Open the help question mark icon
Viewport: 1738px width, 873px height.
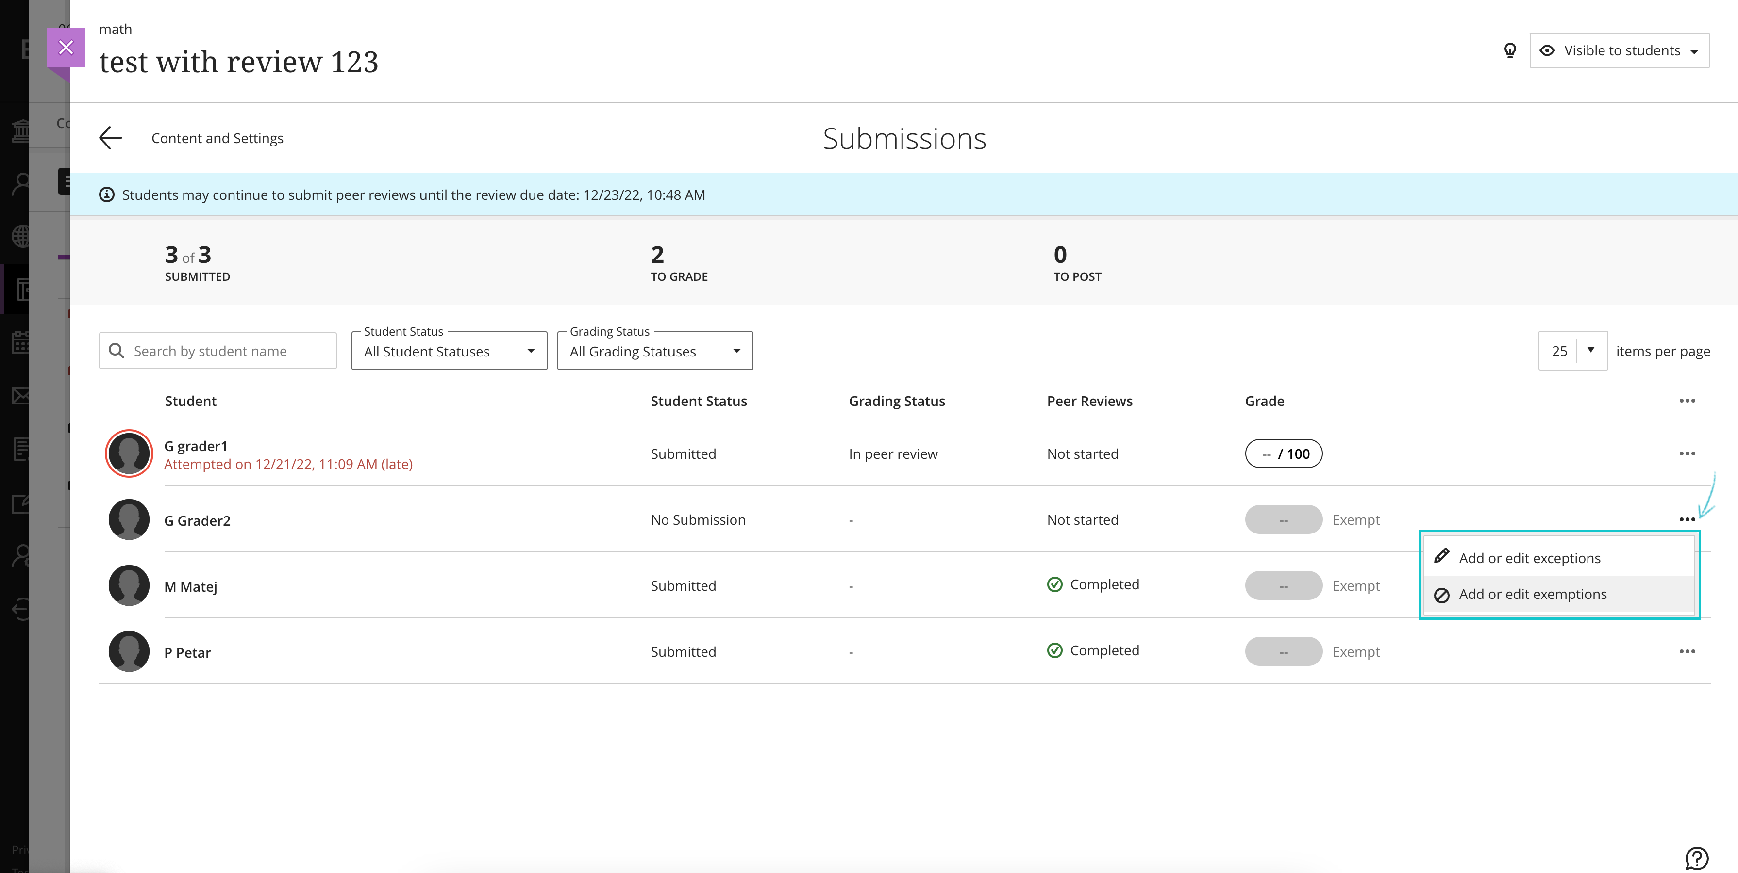pyautogui.click(x=1696, y=857)
